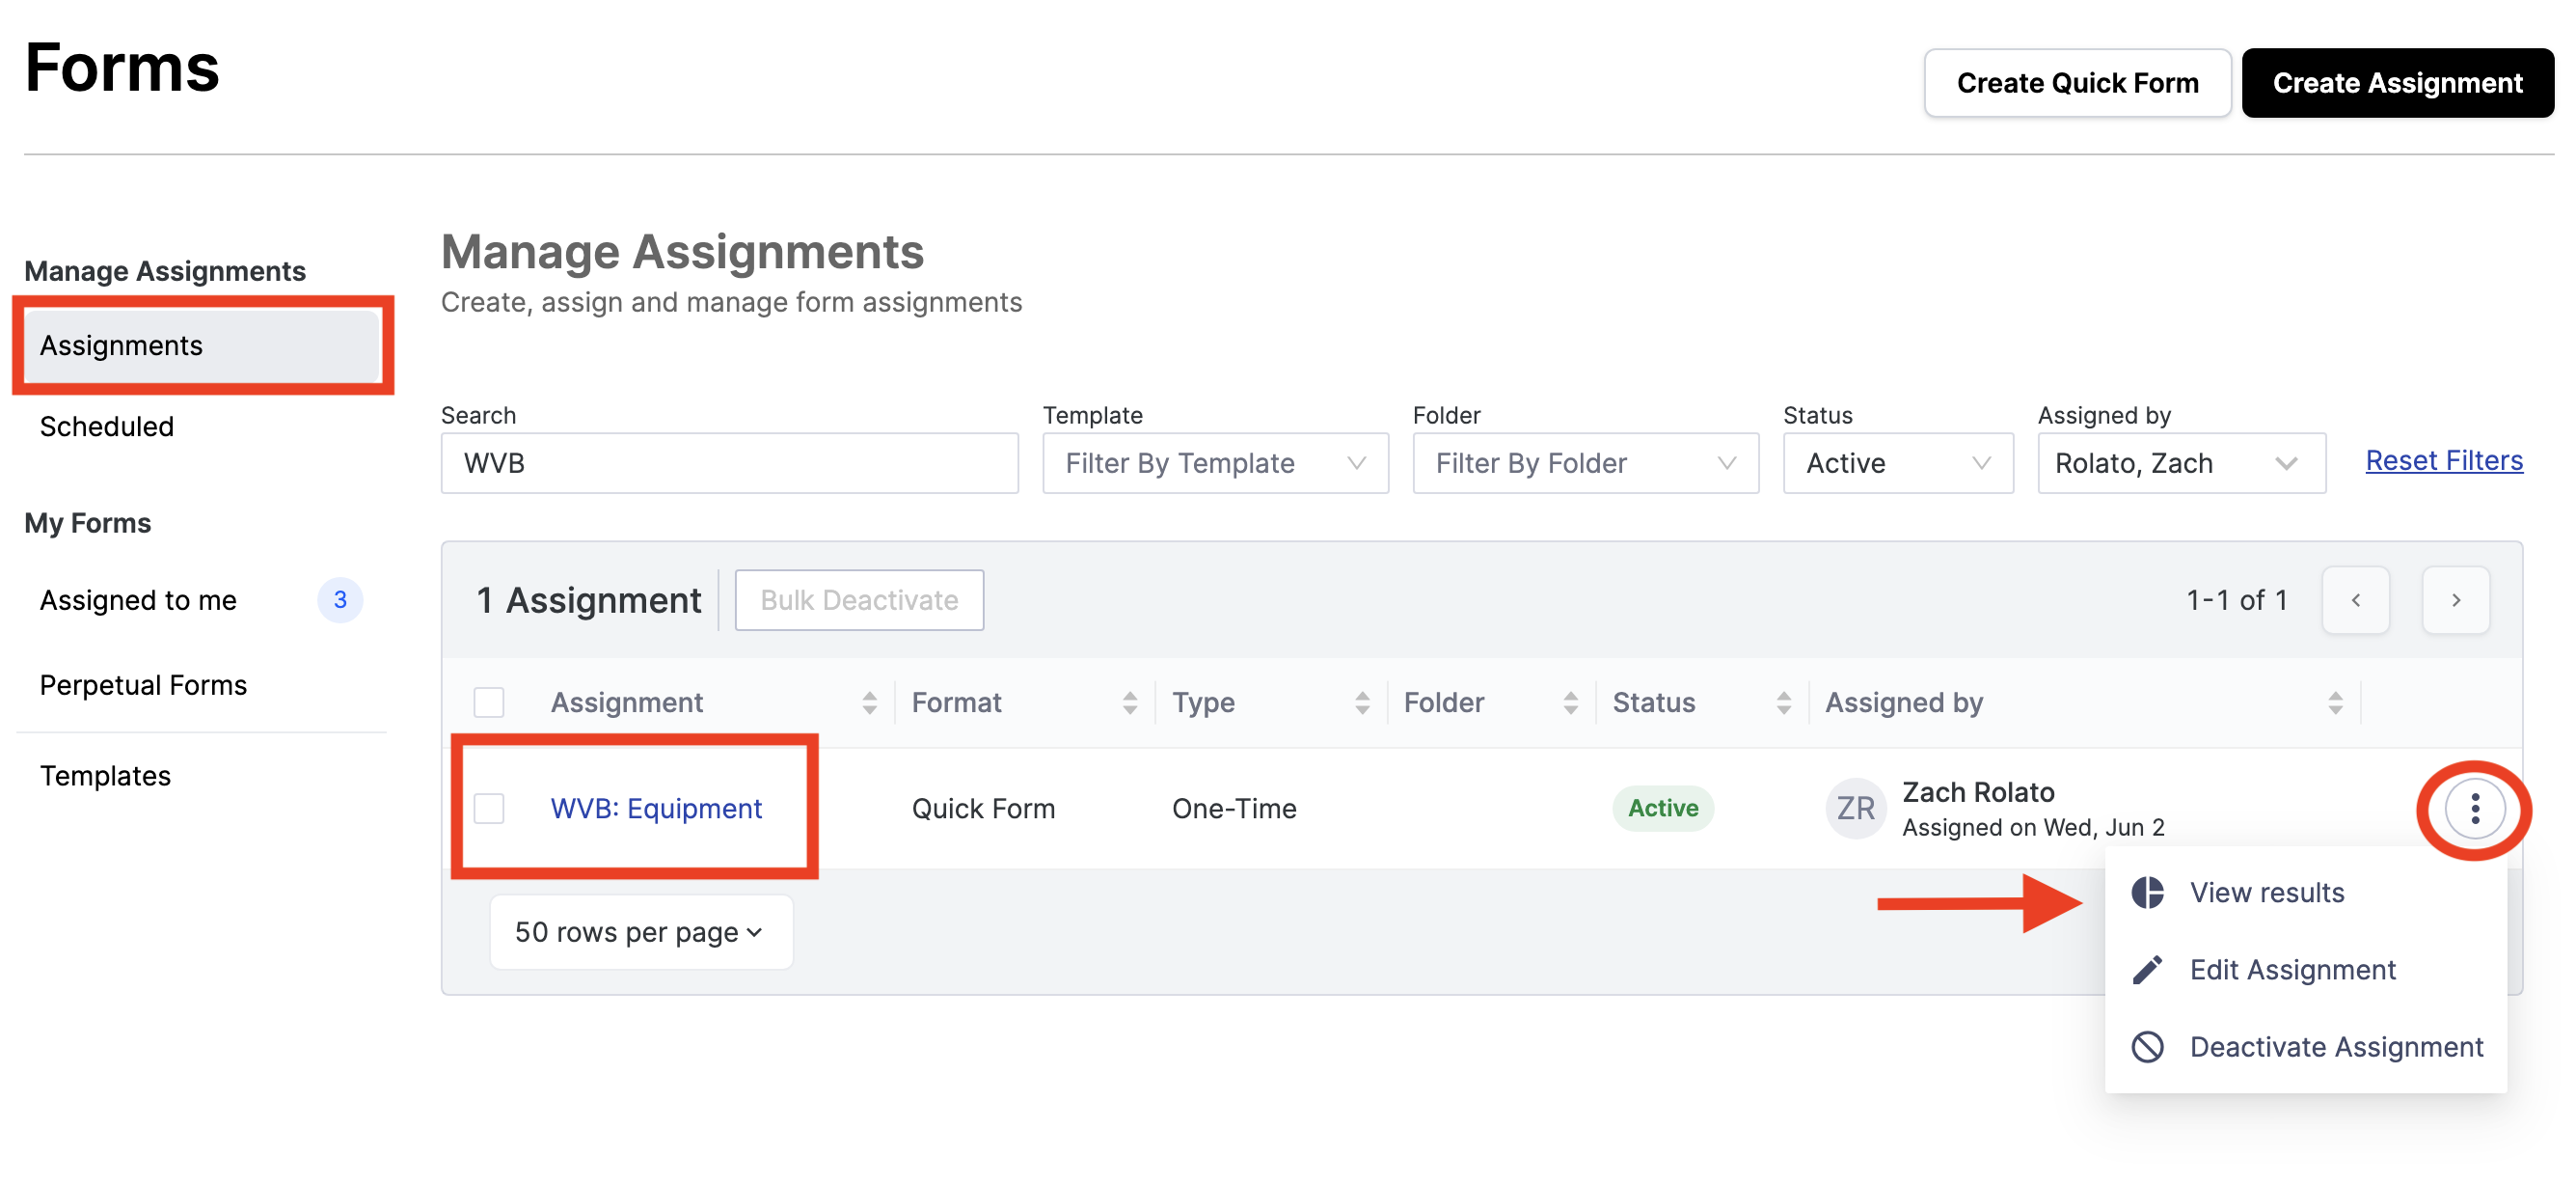Open the Status dropdown showing Active

[x=1898, y=462]
